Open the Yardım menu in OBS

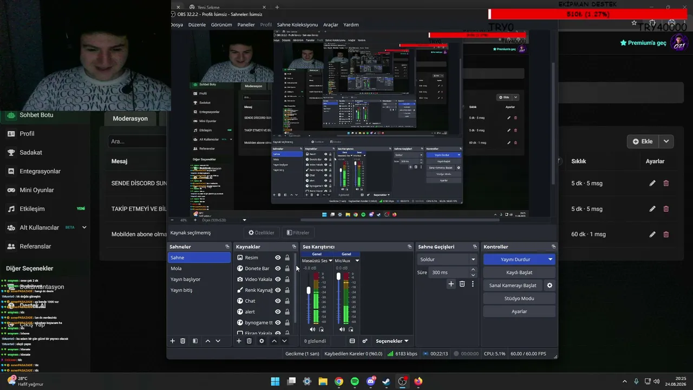point(351,25)
